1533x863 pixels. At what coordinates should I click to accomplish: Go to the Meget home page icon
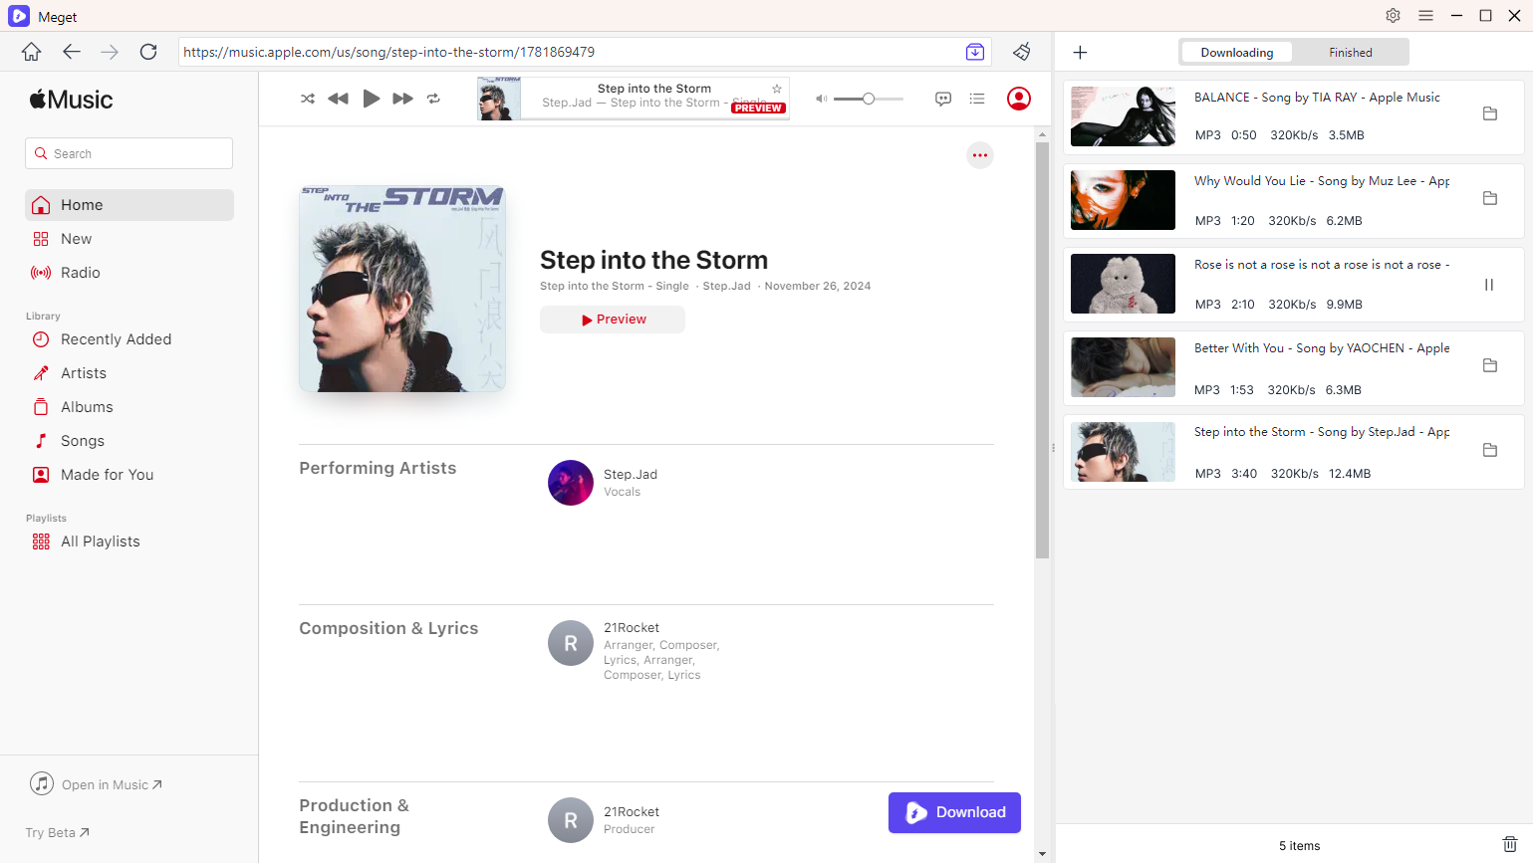32,52
